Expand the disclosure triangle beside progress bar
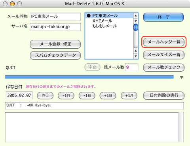Image resolution: width=190 pixels, height=146 pixels. click(x=182, y=78)
